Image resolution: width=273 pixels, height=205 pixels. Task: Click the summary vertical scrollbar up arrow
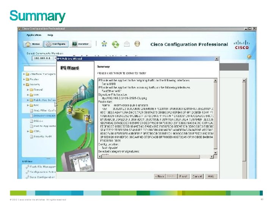[x=215, y=80]
